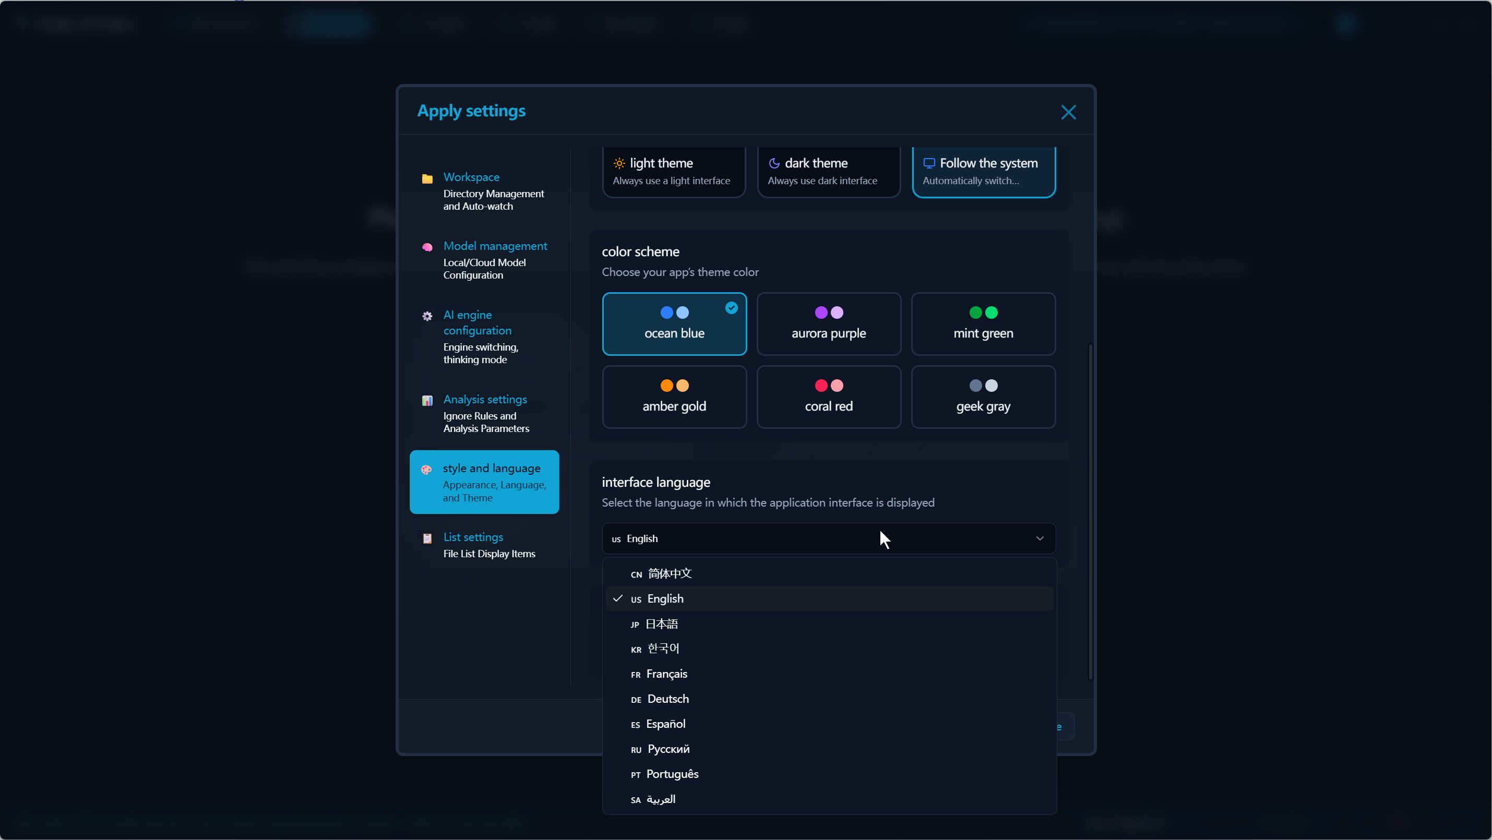Screen dimensions: 1492x840
Task: Select the amber gold color scheme
Action: (x=674, y=397)
